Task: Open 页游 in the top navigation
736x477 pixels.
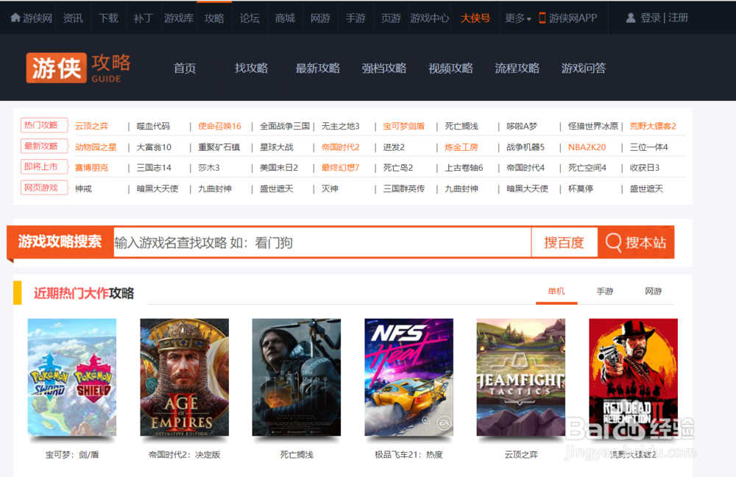Action: pos(391,18)
